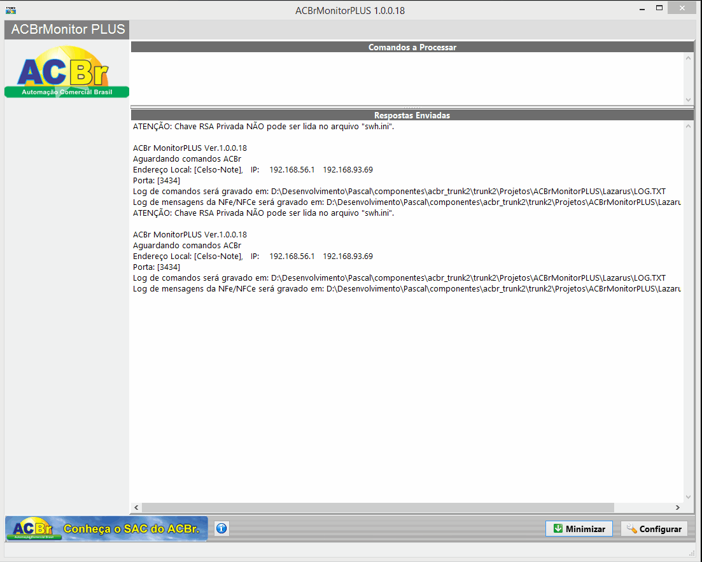
Task: Click the ACBrMonitor PLUS title label
Action: [67, 29]
